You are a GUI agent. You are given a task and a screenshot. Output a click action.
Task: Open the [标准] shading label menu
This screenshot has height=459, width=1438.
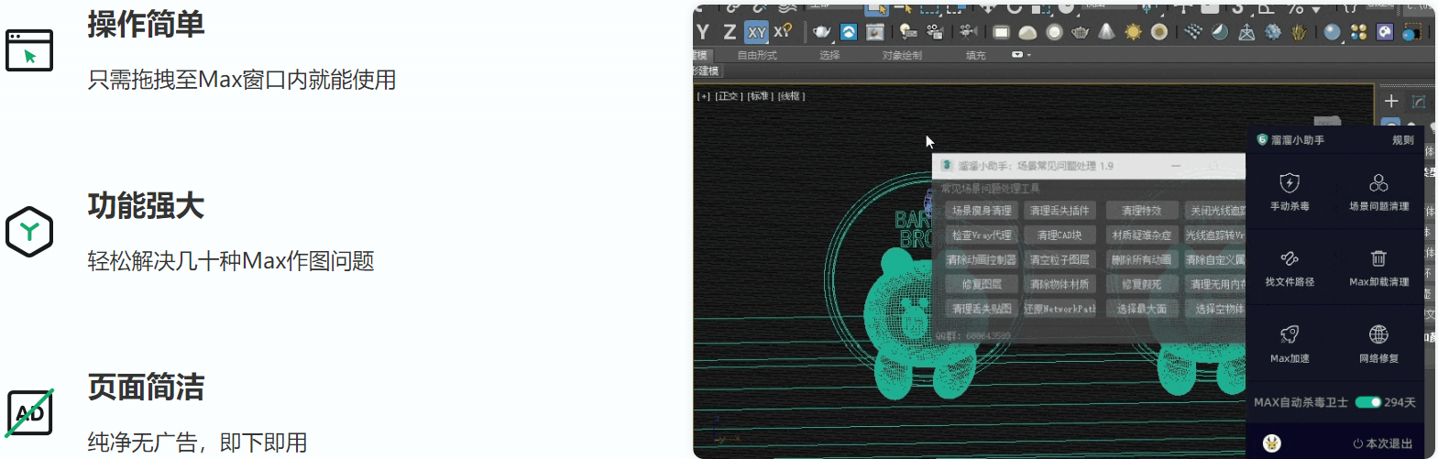761,96
